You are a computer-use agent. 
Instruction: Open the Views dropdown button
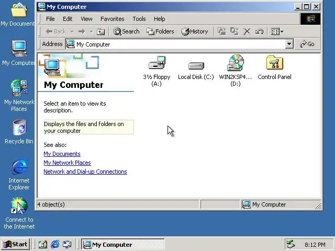[x=277, y=31]
